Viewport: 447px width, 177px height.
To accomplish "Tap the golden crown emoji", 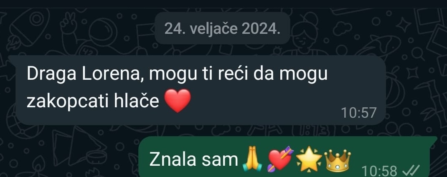I will tap(338, 160).
